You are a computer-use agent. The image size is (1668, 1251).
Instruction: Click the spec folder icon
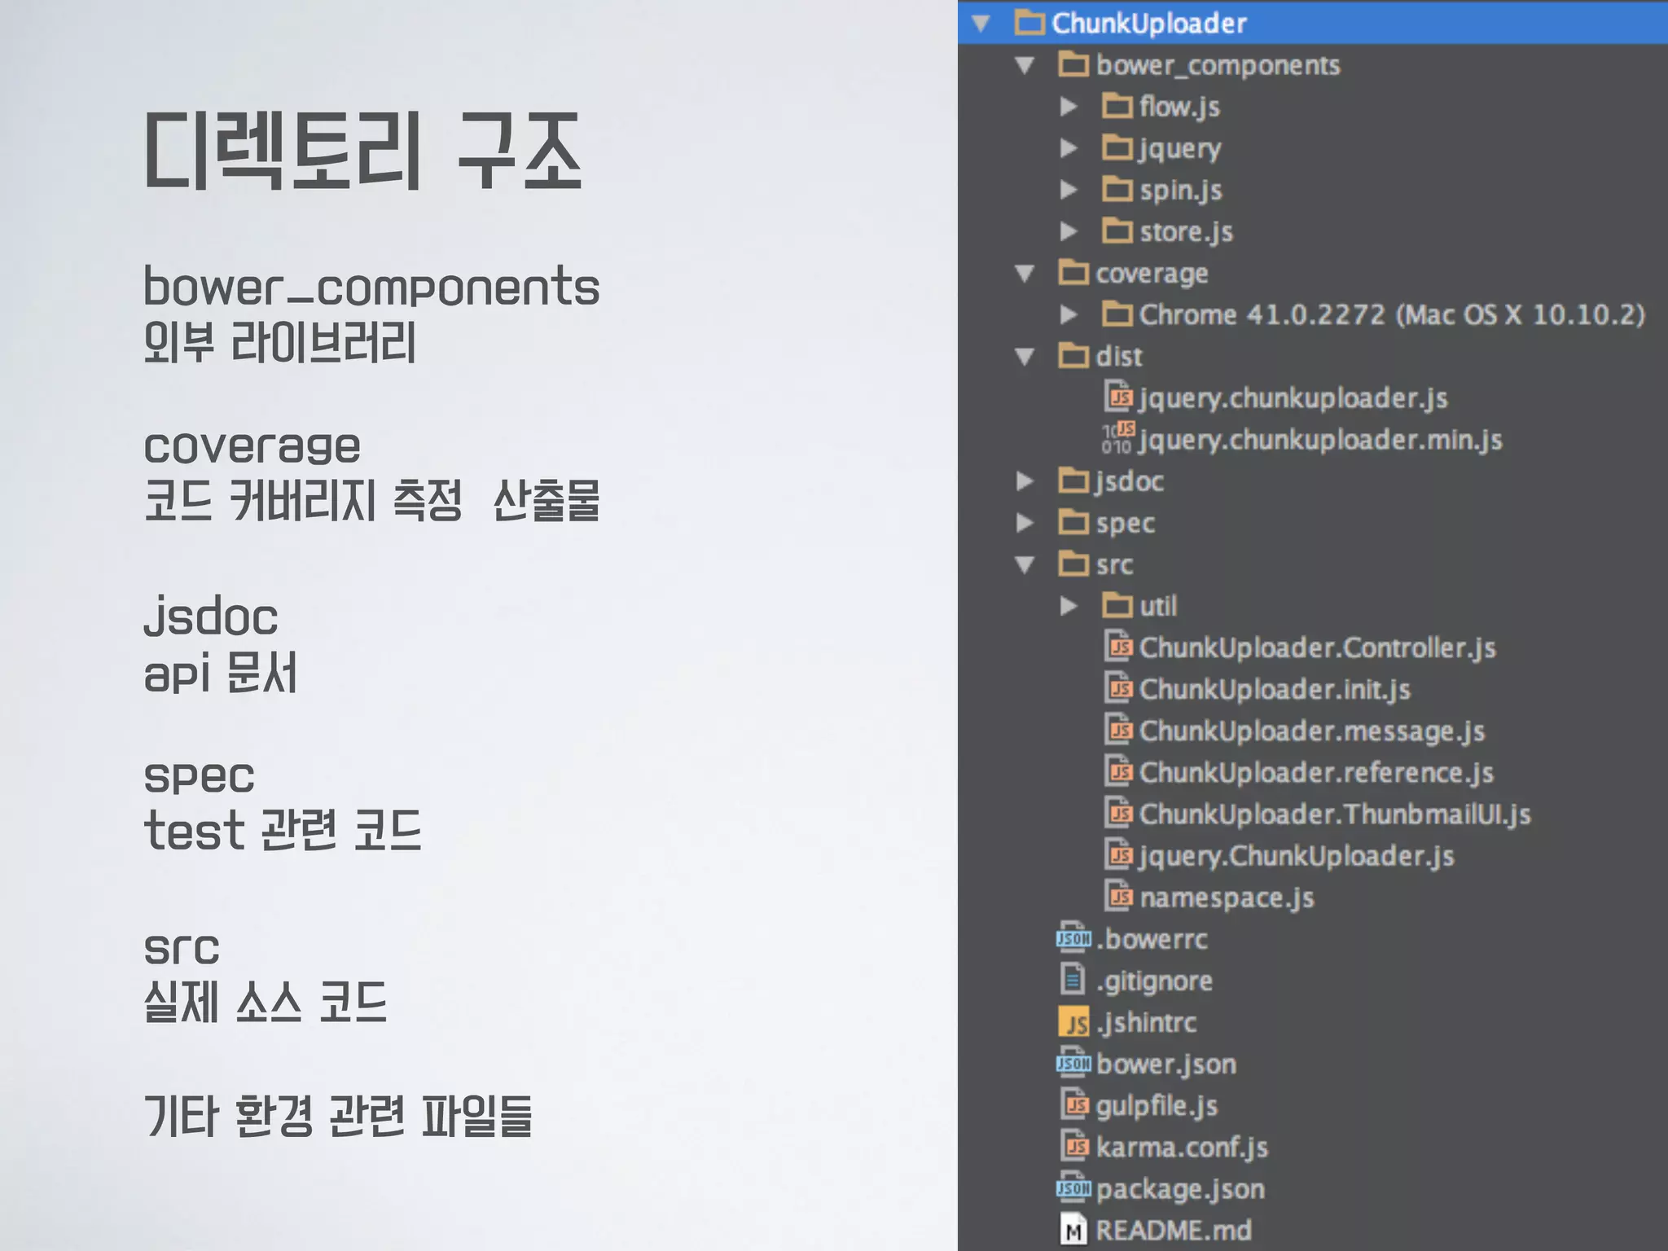point(1073,522)
